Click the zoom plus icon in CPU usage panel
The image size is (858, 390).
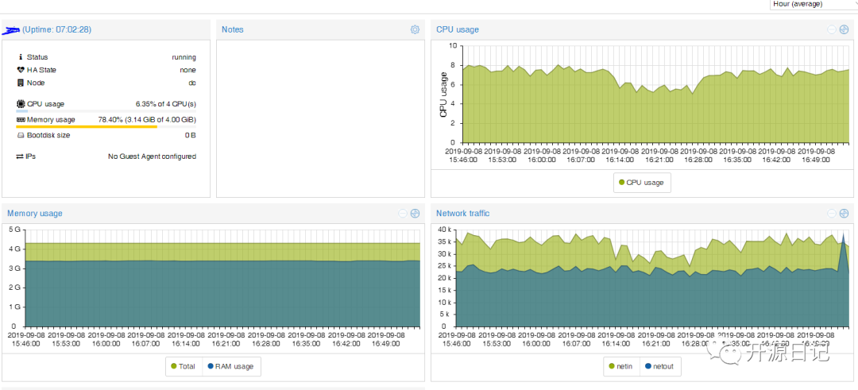pos(844,29)
